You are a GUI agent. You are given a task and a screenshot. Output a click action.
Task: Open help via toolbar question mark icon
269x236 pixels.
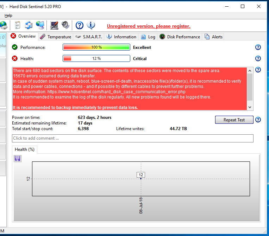(x=80, y=25)
